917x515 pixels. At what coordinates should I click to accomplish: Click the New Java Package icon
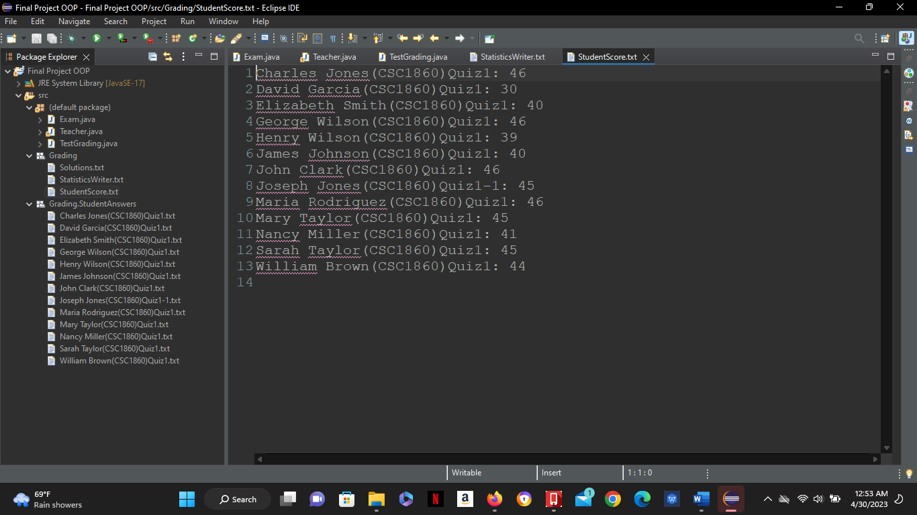pyautogui.click(x=176, y=38)
